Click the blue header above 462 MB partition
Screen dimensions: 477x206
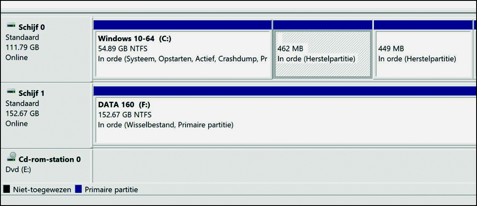point(323,25)
